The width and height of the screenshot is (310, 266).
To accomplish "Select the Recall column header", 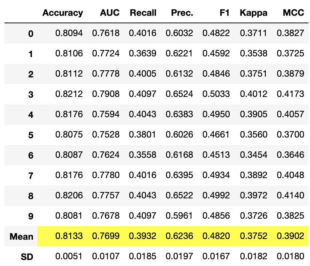I will (x=143, y=13).
